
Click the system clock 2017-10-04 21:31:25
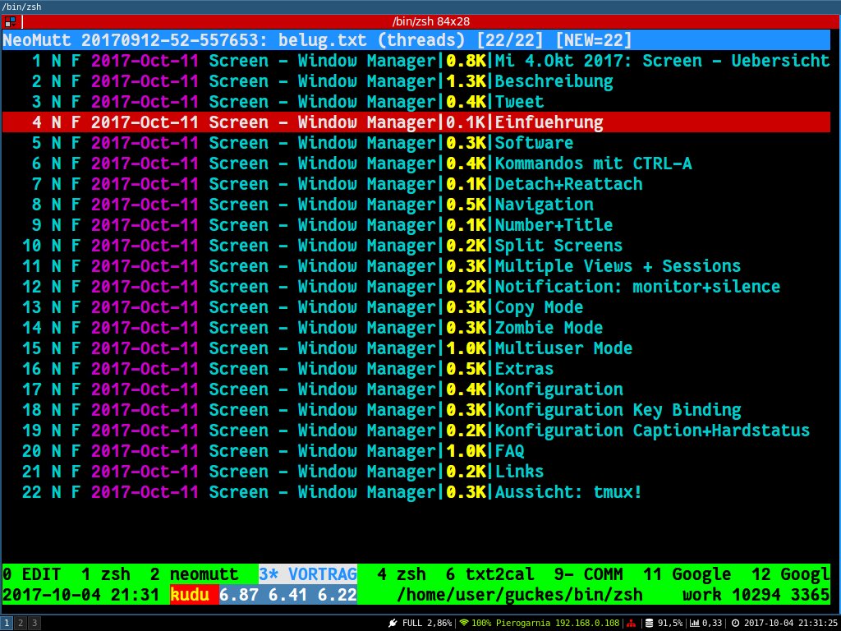point(791,624)
